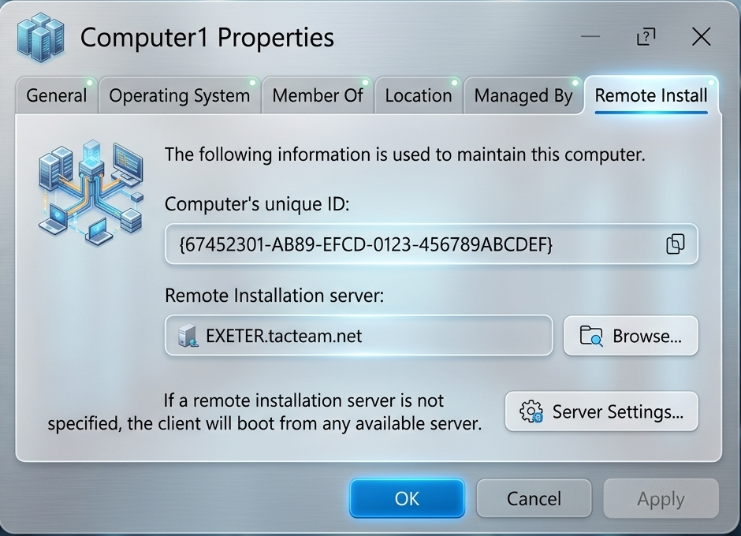The height and width of the screenshot is (536, 741).
Task: Click the pop-out window icon in the title bar
Action: pos(646,36)
